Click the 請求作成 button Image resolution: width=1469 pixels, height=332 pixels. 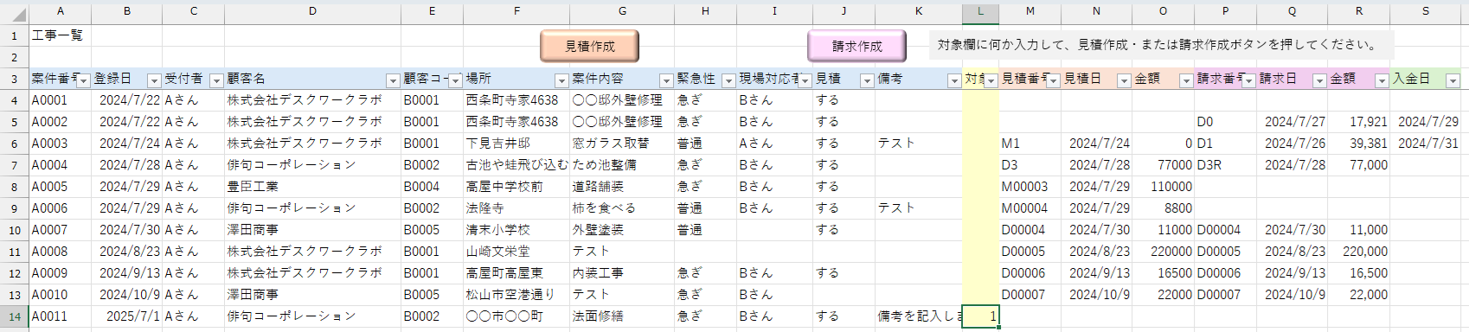click(856, 46)
